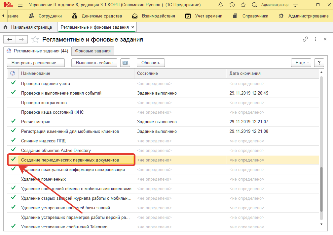Screen dimensions: 333x235
Task: Click the vertical scrollbar thumb of list
Action: tap(321, 190)
